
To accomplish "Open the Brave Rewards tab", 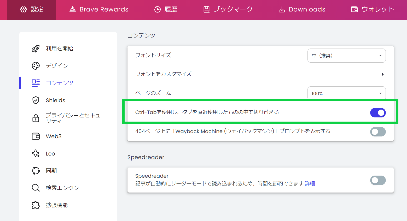I will click(x=99, y=10).
